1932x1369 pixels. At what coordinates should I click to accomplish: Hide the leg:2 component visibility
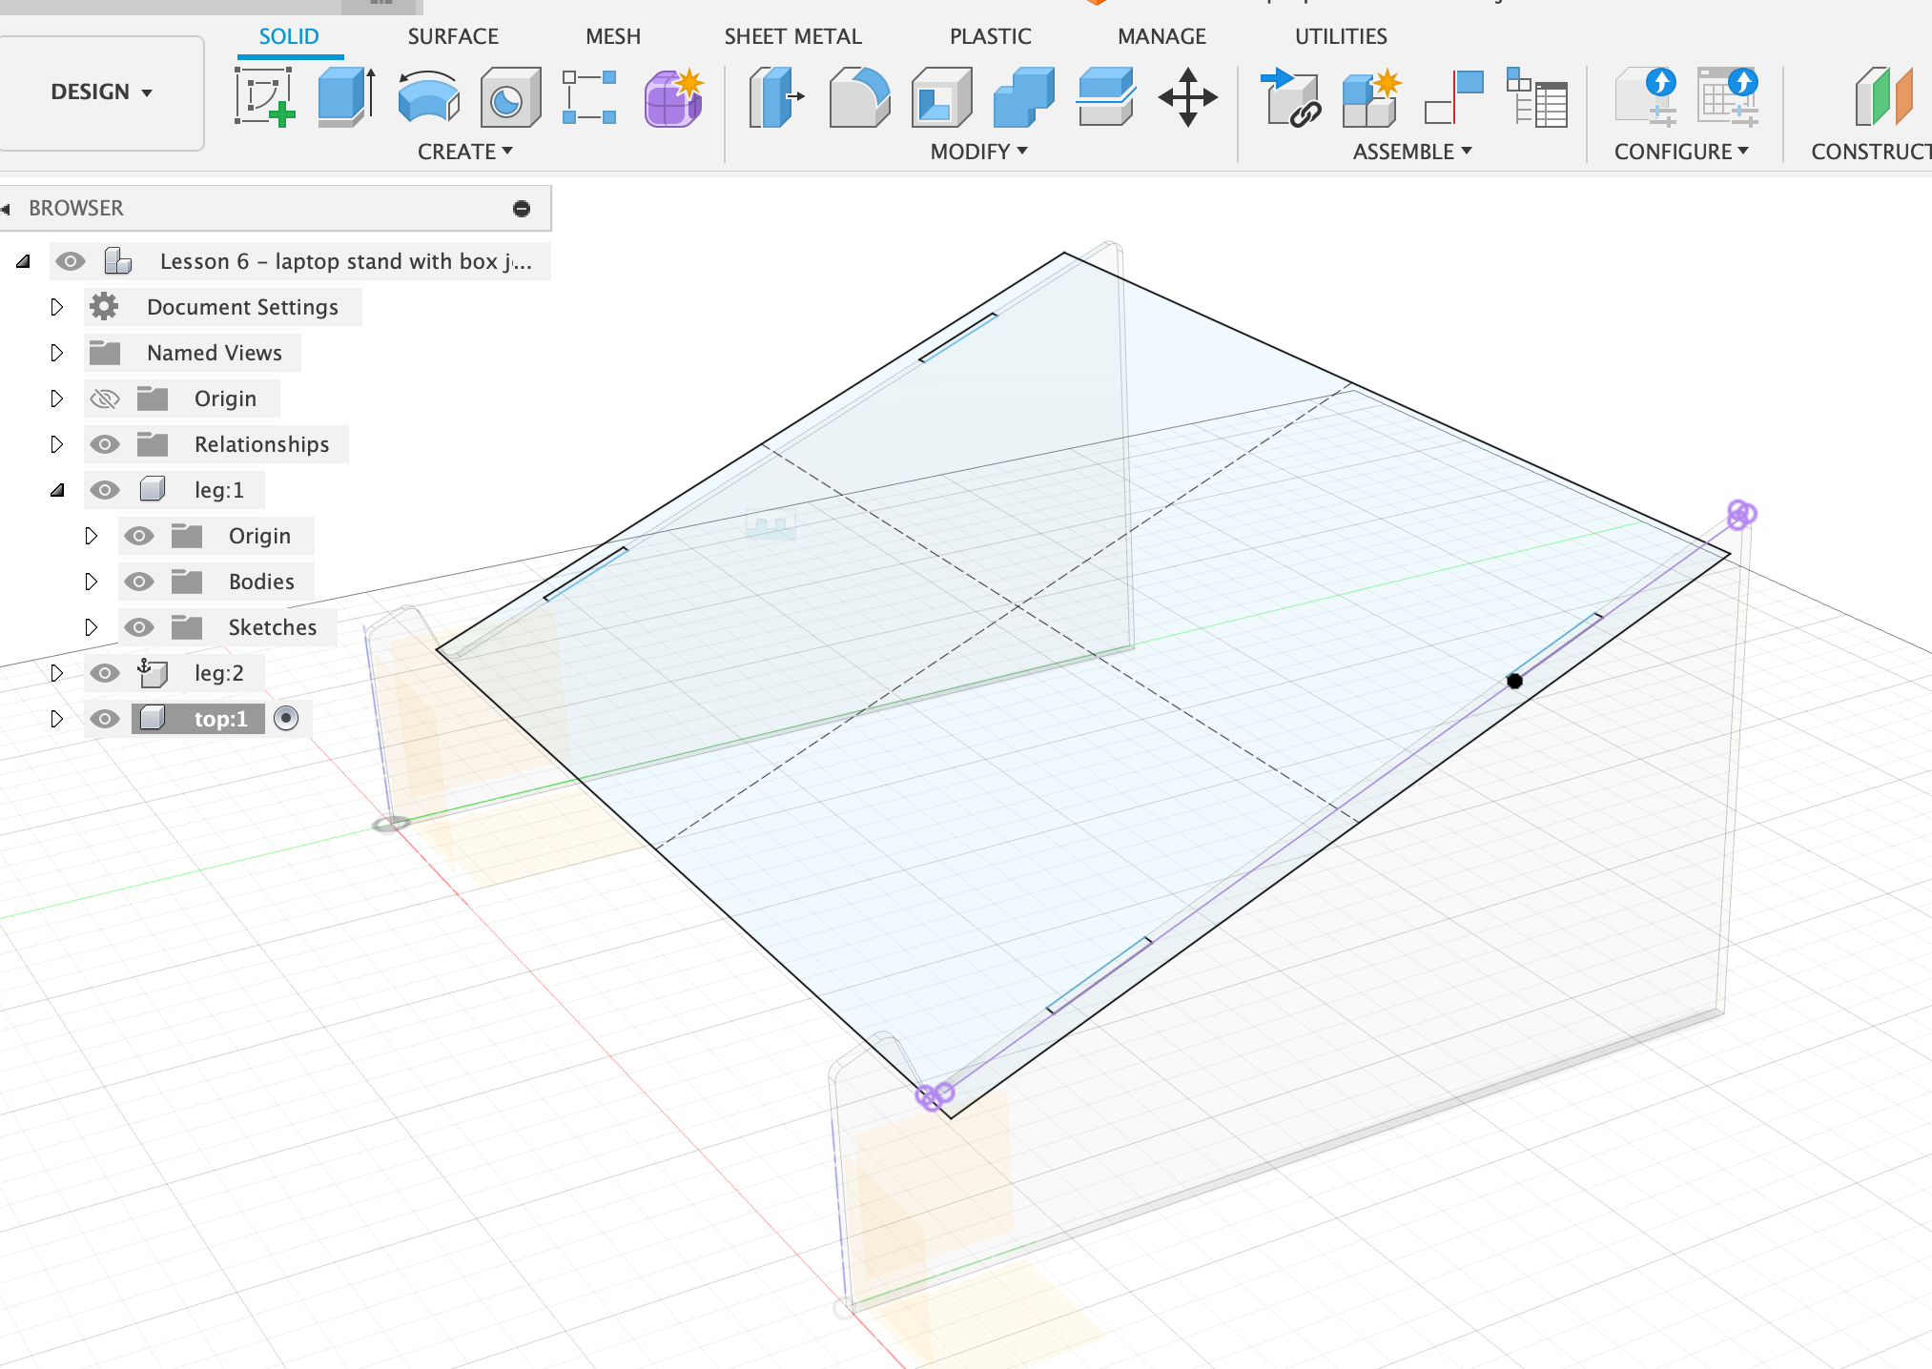tap(105, 673)
